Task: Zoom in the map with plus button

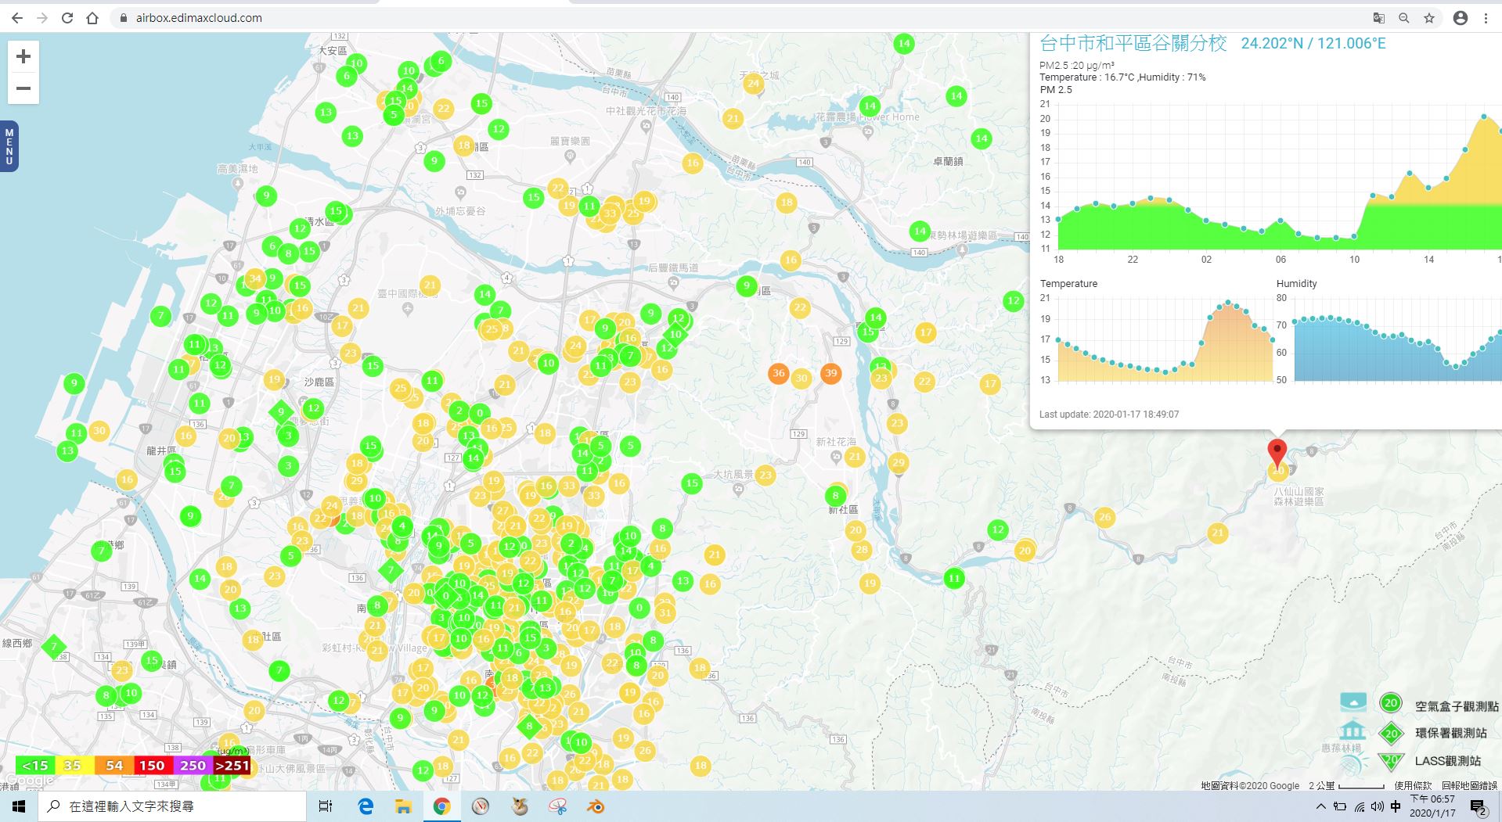Action: pyautogui.click(x=23, y=56)
